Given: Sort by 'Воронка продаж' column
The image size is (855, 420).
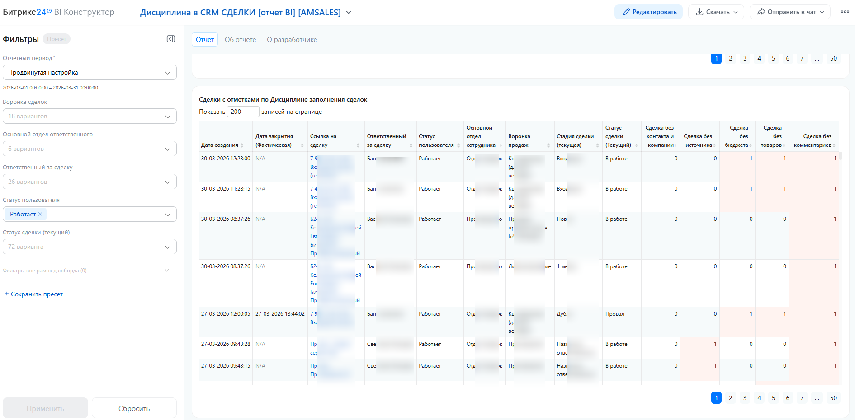Looking at the screenshot, I should click(548, 145).
